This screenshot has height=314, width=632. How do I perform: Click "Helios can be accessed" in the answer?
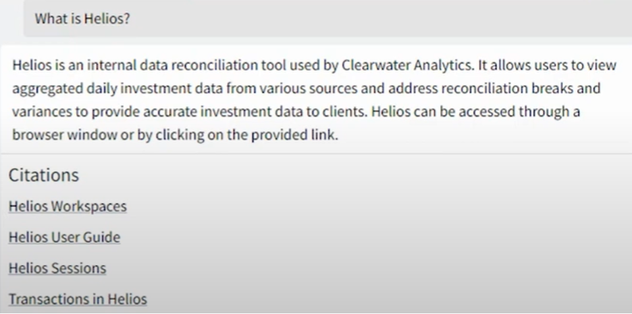point(442,112)
